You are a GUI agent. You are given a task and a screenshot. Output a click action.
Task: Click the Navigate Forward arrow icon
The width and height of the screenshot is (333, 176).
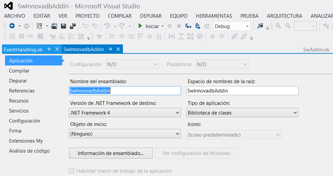(26, 26)
